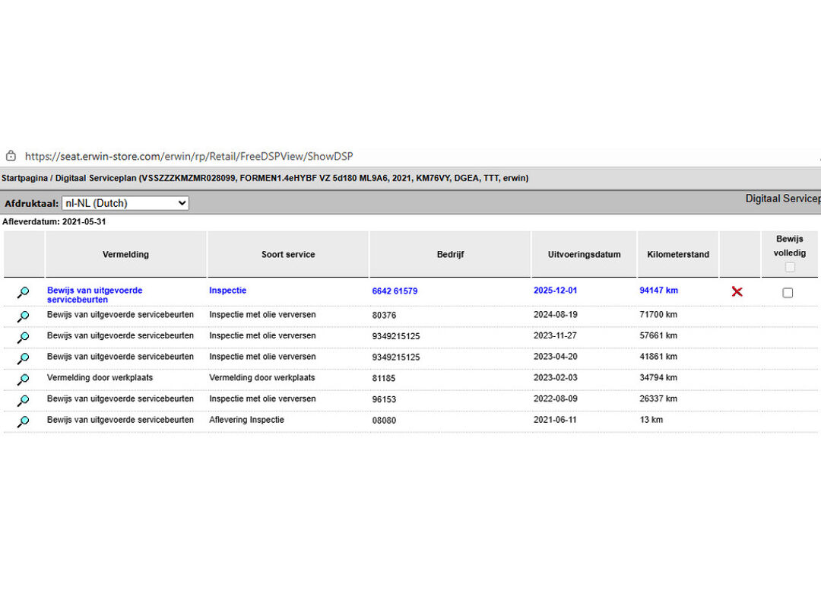Viewport: 821px width, 616px height.
Task: Click the 94147 km mileage link
Action: coord(658,291)
